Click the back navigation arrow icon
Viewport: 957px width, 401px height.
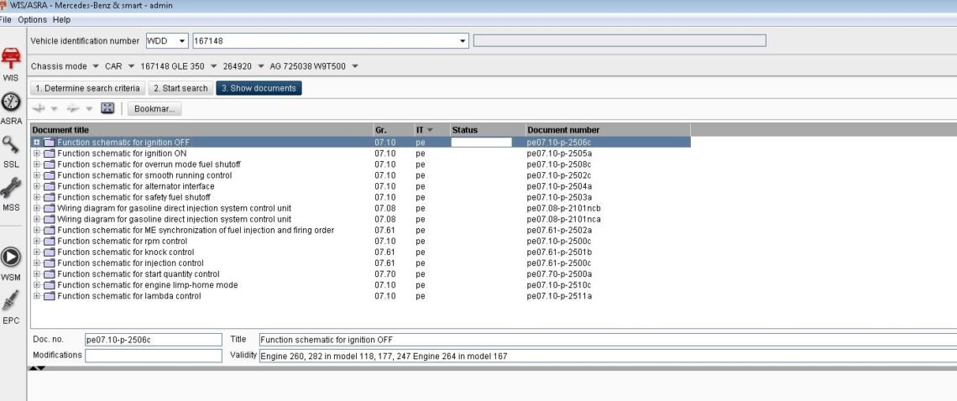pyautogui.click(x=39, y=109)
